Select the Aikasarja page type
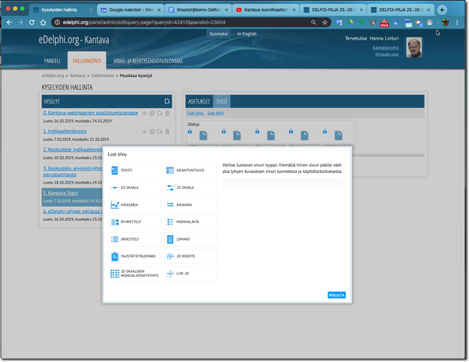Image resolution: width=469 pixels, height=362 pixels. [135, 204]
